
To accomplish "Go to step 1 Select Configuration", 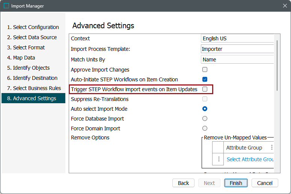I will [x=33, y=27].
